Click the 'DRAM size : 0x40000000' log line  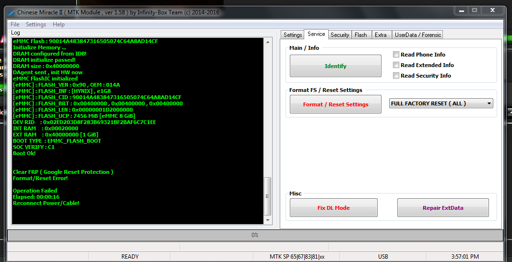46,66
